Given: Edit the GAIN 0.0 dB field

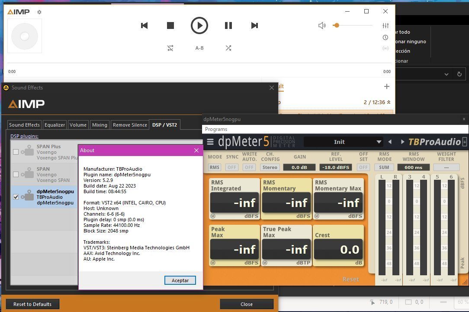Looking at the screenshot, I should [299, 167].
